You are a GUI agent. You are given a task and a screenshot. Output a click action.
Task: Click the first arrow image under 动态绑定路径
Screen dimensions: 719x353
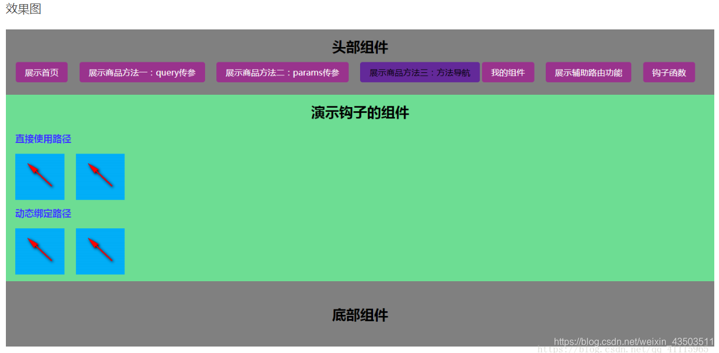[x=39, y=251]
